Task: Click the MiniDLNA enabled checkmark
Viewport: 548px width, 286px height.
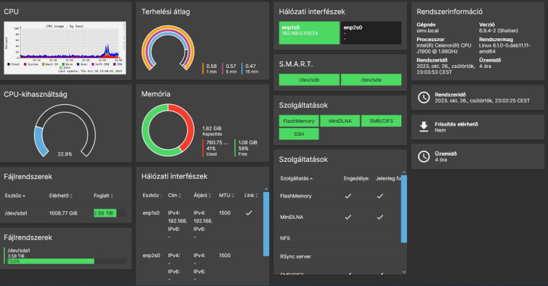Action: (x=348, y=217)
